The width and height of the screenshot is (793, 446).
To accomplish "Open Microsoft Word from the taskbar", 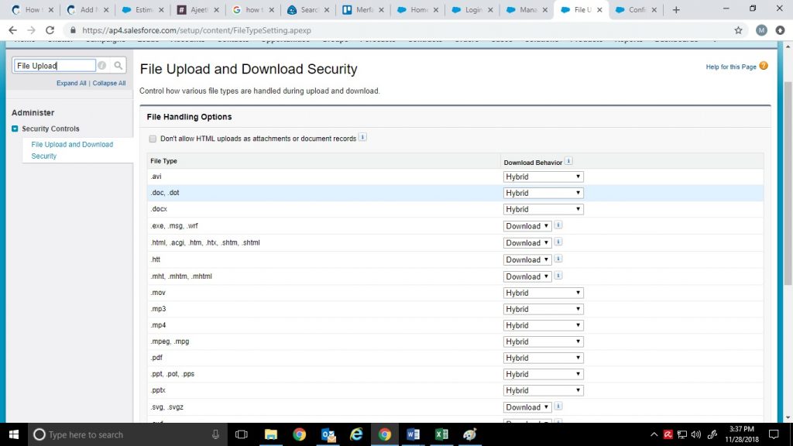I will pyautogui.click(x=413, y=434).
